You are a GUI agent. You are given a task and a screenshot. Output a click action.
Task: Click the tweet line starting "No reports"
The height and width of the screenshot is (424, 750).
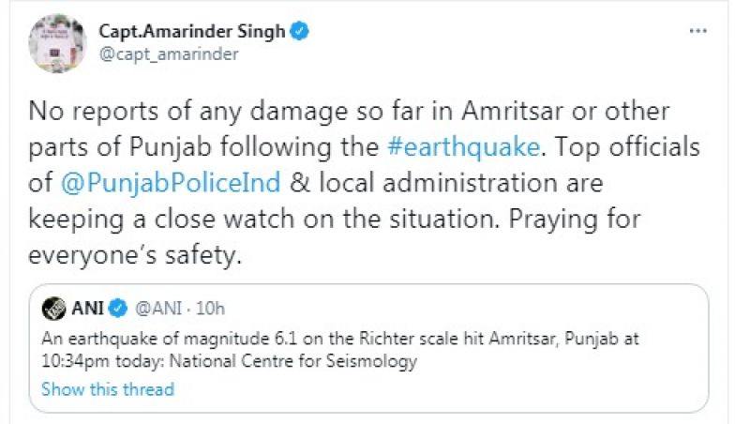350,112
